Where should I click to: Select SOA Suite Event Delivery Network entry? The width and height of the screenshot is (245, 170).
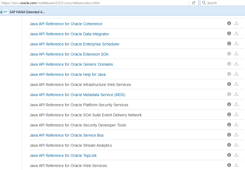86,115
